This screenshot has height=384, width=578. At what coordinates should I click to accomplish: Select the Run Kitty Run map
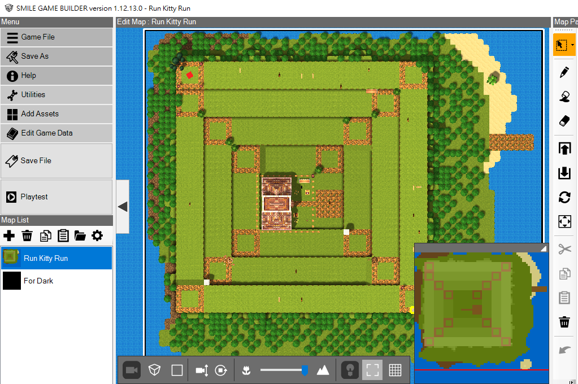tap(57, 258)
